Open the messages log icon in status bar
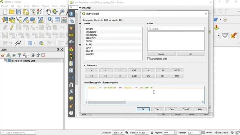Image resolution: width=240 pixels, height=135 pixels. (x=232, y=133)
